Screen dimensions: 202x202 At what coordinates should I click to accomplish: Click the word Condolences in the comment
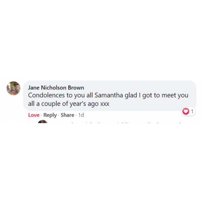tap(46, 95)
